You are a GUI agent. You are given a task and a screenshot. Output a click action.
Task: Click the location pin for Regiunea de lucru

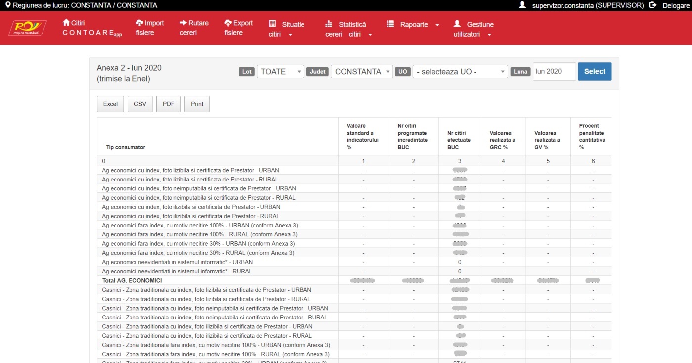tap(8, 5)
